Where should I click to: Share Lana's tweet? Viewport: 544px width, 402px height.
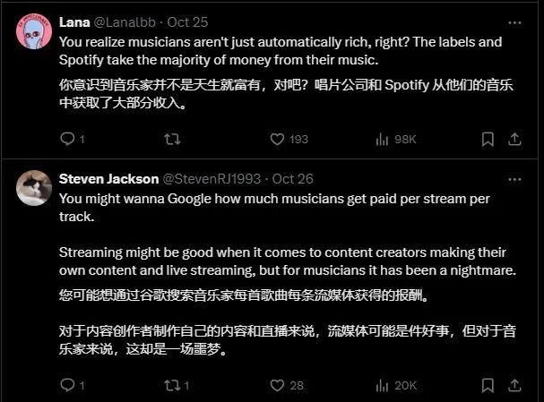tap(515, 139)
